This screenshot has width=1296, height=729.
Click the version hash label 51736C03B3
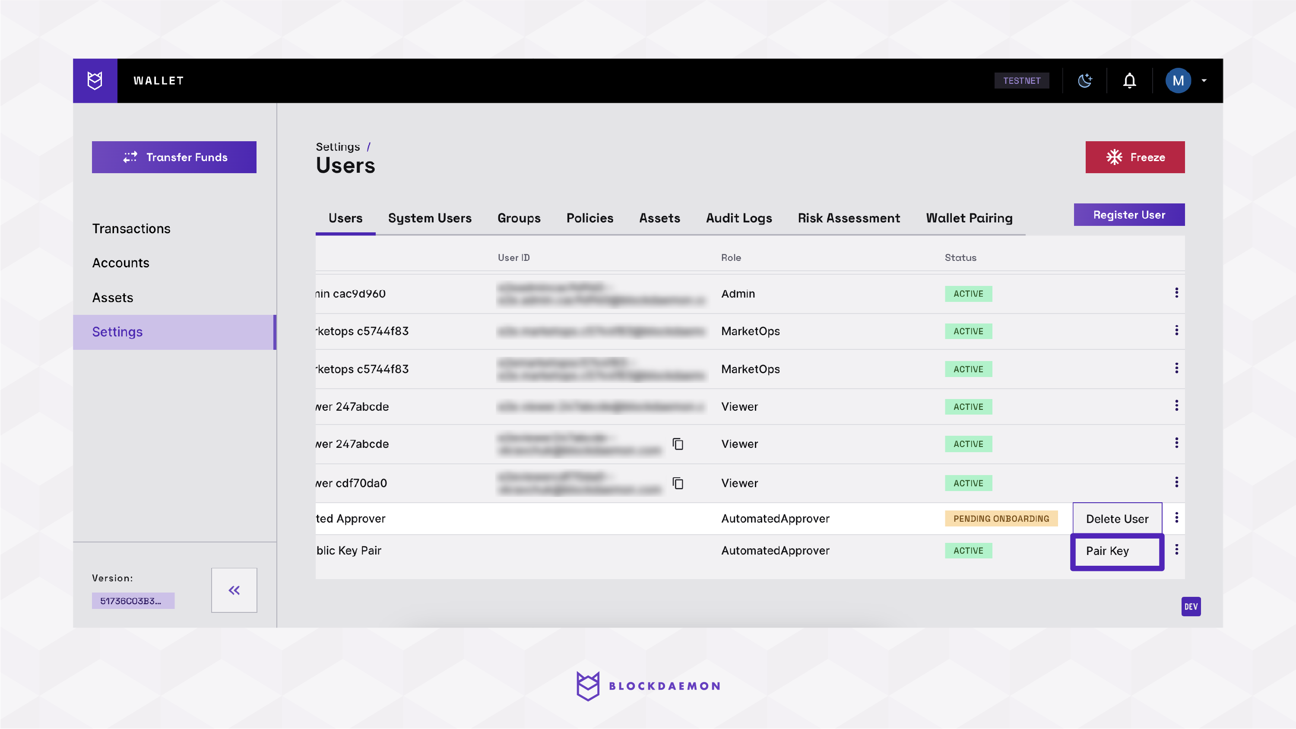point(133,601)
